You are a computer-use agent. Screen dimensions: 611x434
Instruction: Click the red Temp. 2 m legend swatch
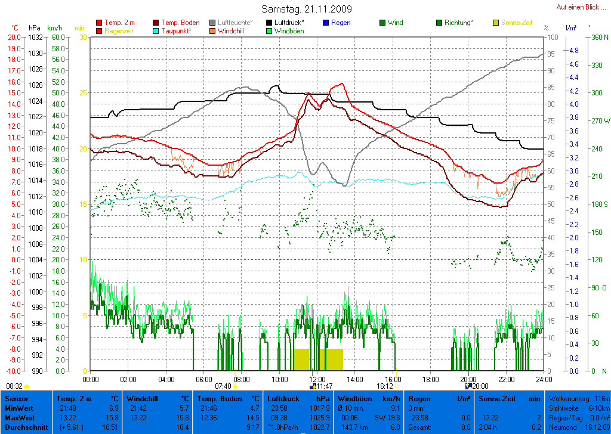[x=99, y=23]
